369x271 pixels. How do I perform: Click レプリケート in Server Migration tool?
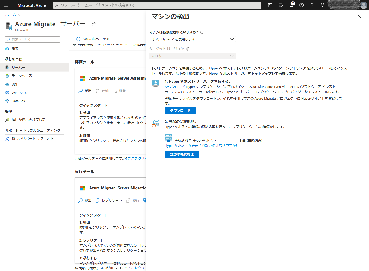(x=109, y=201)
